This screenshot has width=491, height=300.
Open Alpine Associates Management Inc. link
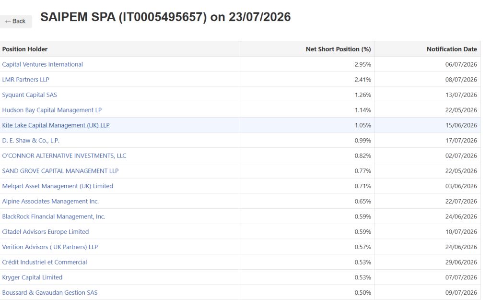coord(50,201)
